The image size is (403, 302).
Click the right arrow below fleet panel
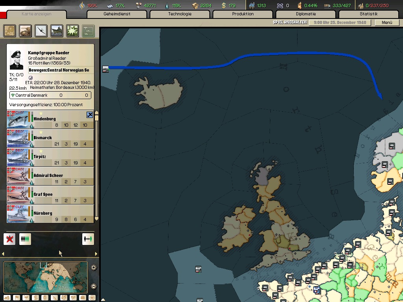coord(96,254)
